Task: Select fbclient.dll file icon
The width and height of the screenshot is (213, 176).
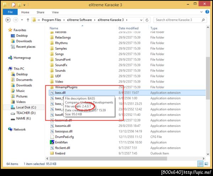Action: (x=52, y=148)
